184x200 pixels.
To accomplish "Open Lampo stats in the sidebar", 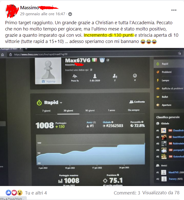I will click(x=165, y=80).
